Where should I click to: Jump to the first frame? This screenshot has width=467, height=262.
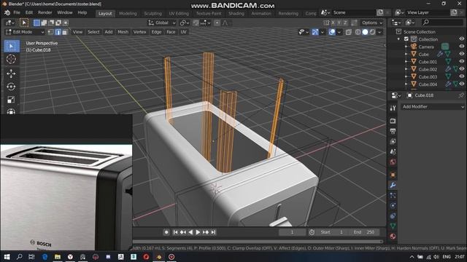(x=175, y=232)
